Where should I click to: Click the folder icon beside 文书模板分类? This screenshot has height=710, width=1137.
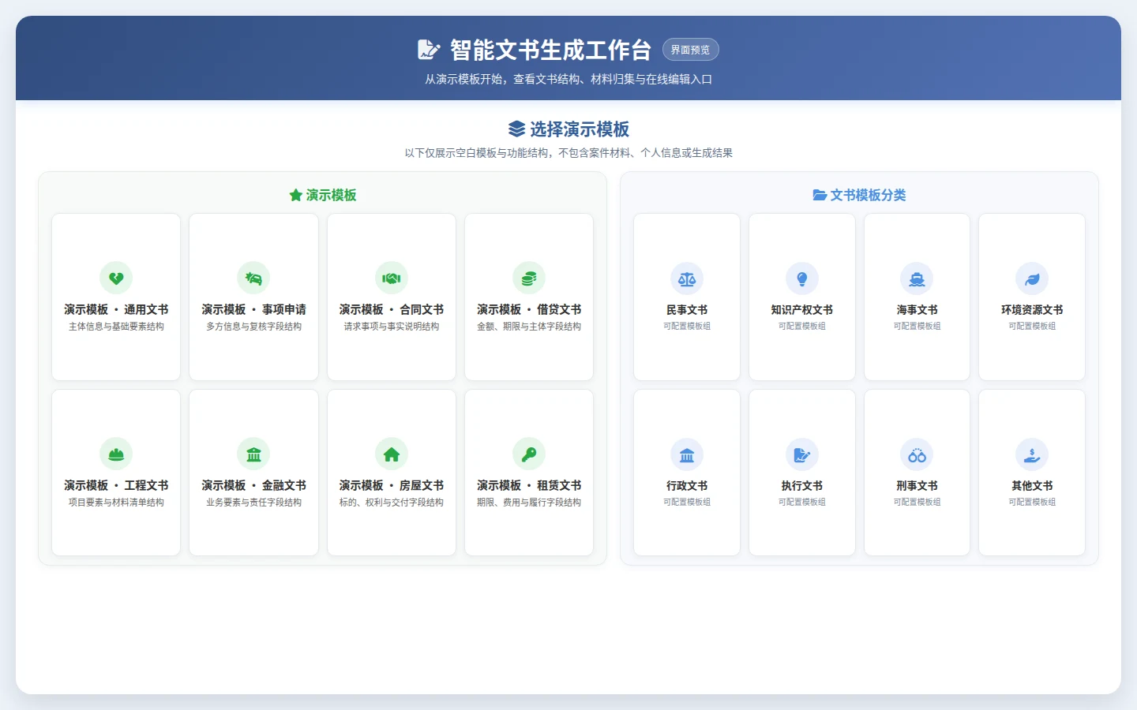(x=820, y=195)
